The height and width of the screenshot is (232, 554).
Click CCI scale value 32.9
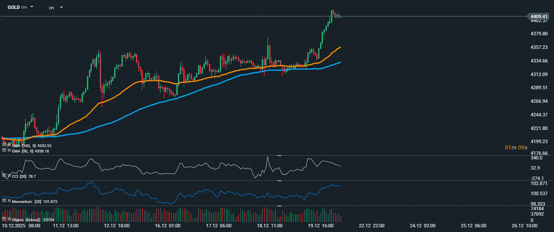(x=535, y=168)
